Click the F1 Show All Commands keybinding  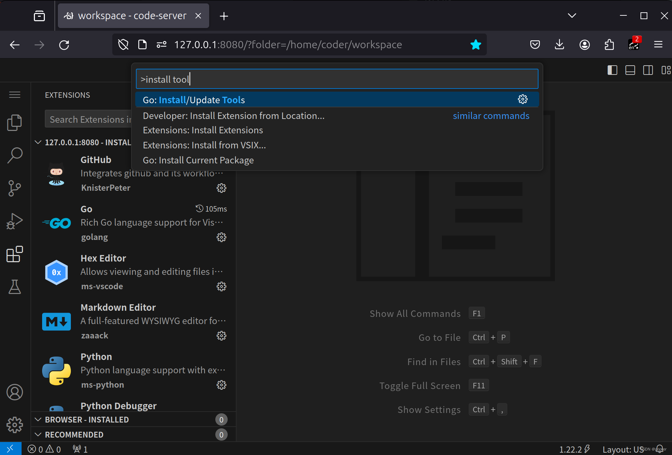click(477, 313)
